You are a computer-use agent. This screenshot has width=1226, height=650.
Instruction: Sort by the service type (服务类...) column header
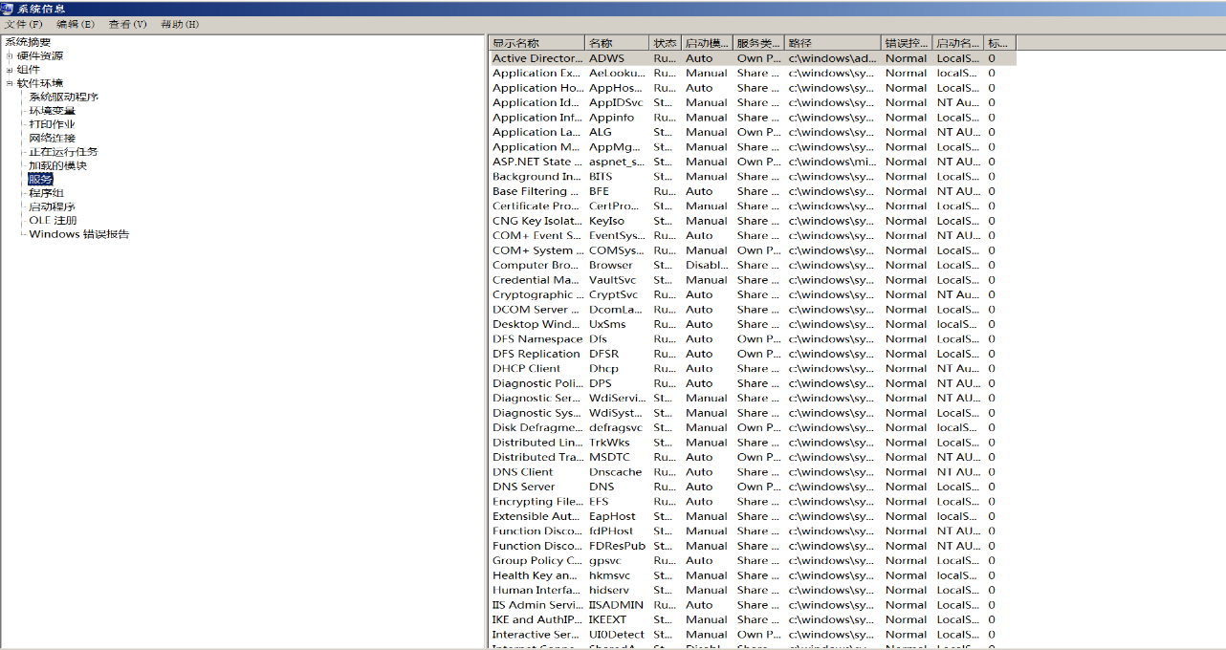[x=759, y=43]
